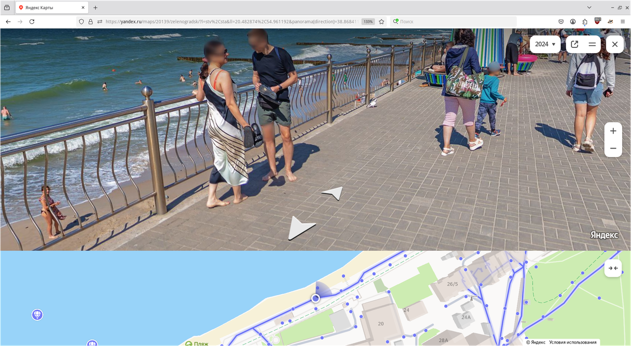Open a new browser tab
This screenshot has width=631, height=346.
pos(95,7)
